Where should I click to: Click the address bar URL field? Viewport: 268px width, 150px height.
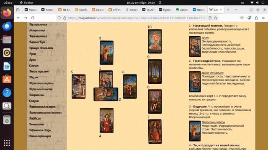point(137,18)
